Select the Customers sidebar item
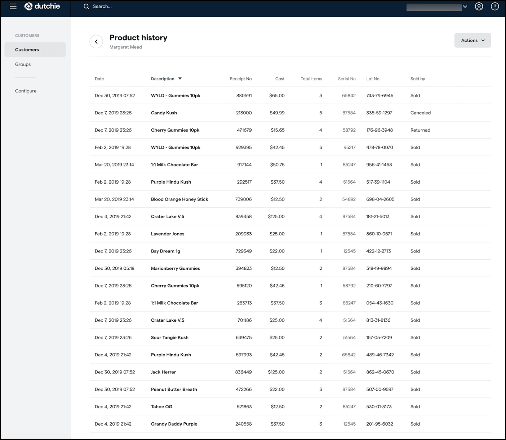 (x=27, y=49)
